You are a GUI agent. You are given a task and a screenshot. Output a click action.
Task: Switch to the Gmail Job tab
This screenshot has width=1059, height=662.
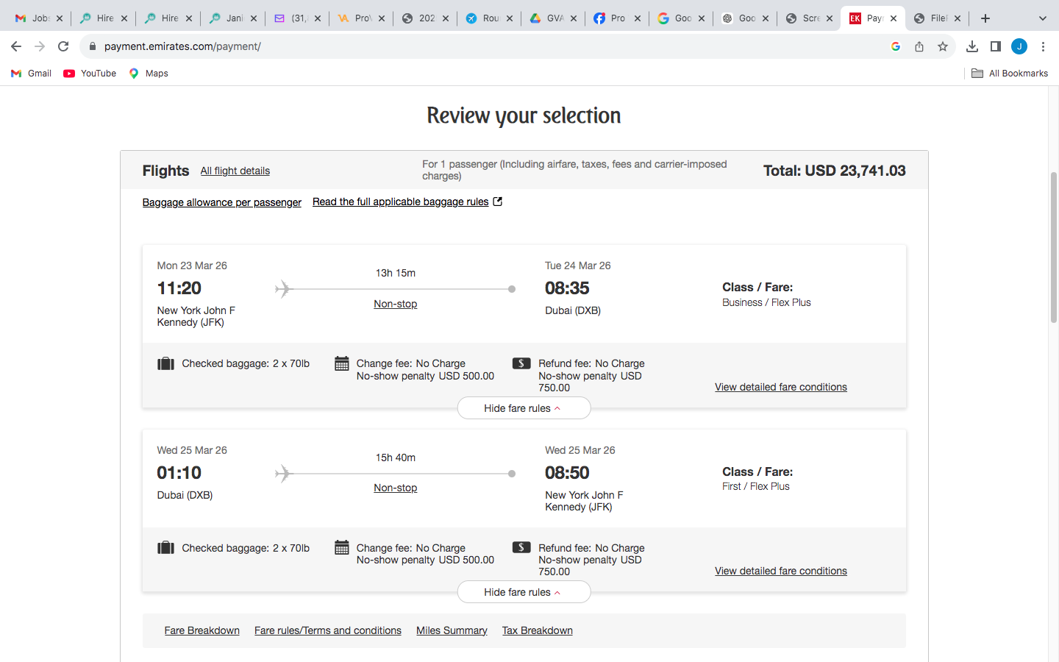pyautogui.click(x=38, y=18)
